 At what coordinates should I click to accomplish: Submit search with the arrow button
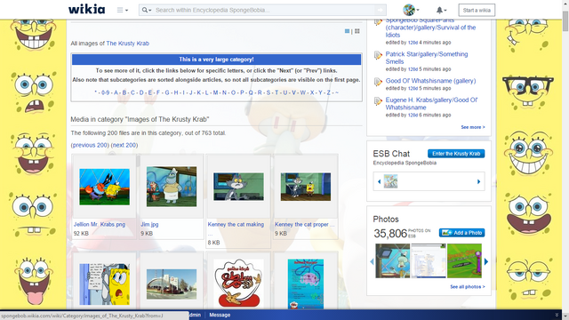380,10
